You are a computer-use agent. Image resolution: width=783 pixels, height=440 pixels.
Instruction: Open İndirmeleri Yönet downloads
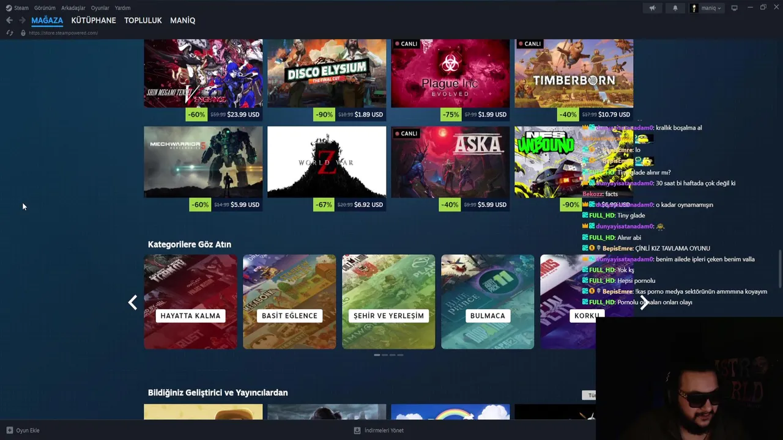[x=379, y=430]
